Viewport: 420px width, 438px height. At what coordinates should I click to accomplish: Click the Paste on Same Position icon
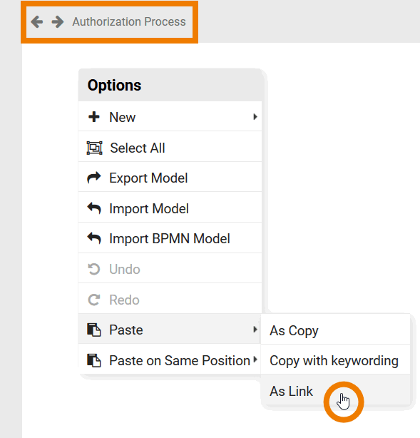click(x=94, y=360)
